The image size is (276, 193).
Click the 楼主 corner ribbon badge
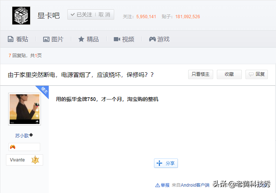[x=44, y=90]
